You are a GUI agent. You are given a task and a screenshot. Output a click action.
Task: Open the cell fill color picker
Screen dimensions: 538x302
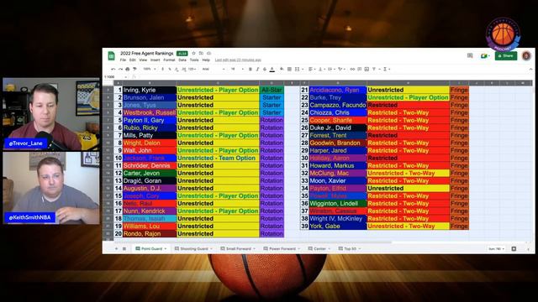click(282, 69)
